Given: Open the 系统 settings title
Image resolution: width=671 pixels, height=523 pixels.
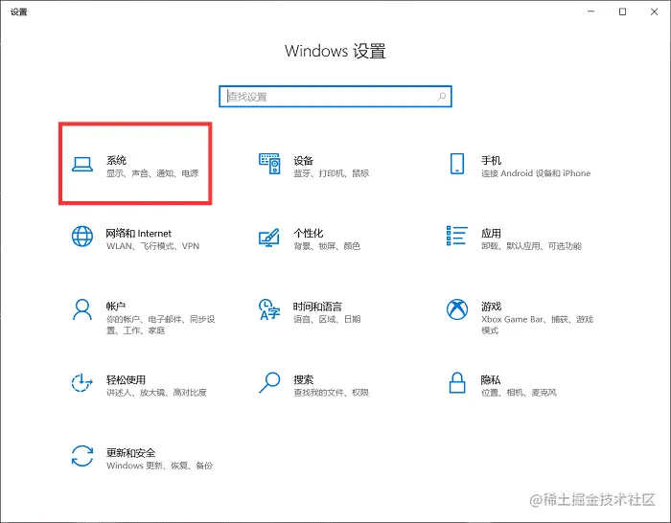Looking at the screenshot, I should pos(116,160).
